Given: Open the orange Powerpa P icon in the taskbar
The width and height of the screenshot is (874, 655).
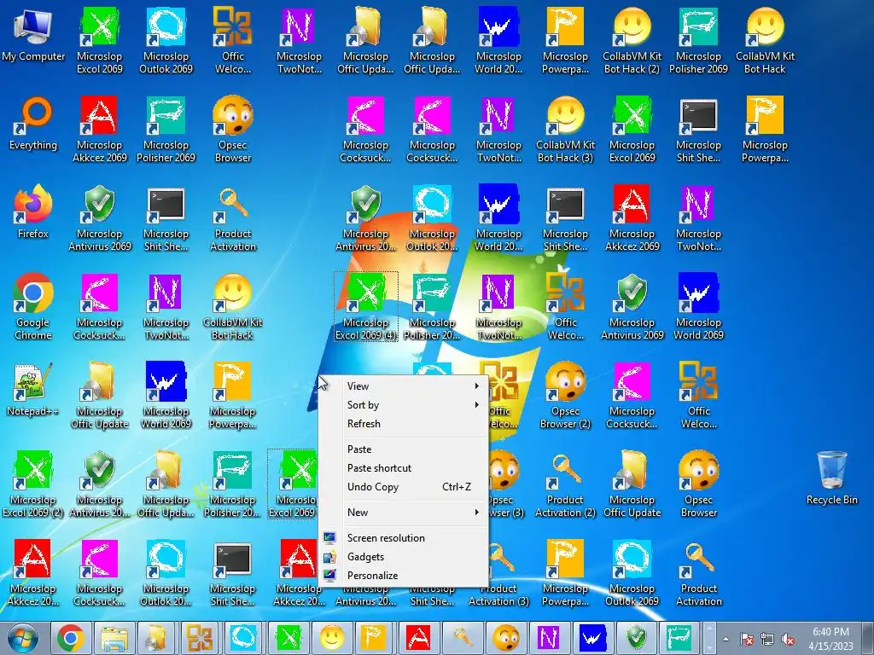Looking at the screenshot, I should click(376, 638).
